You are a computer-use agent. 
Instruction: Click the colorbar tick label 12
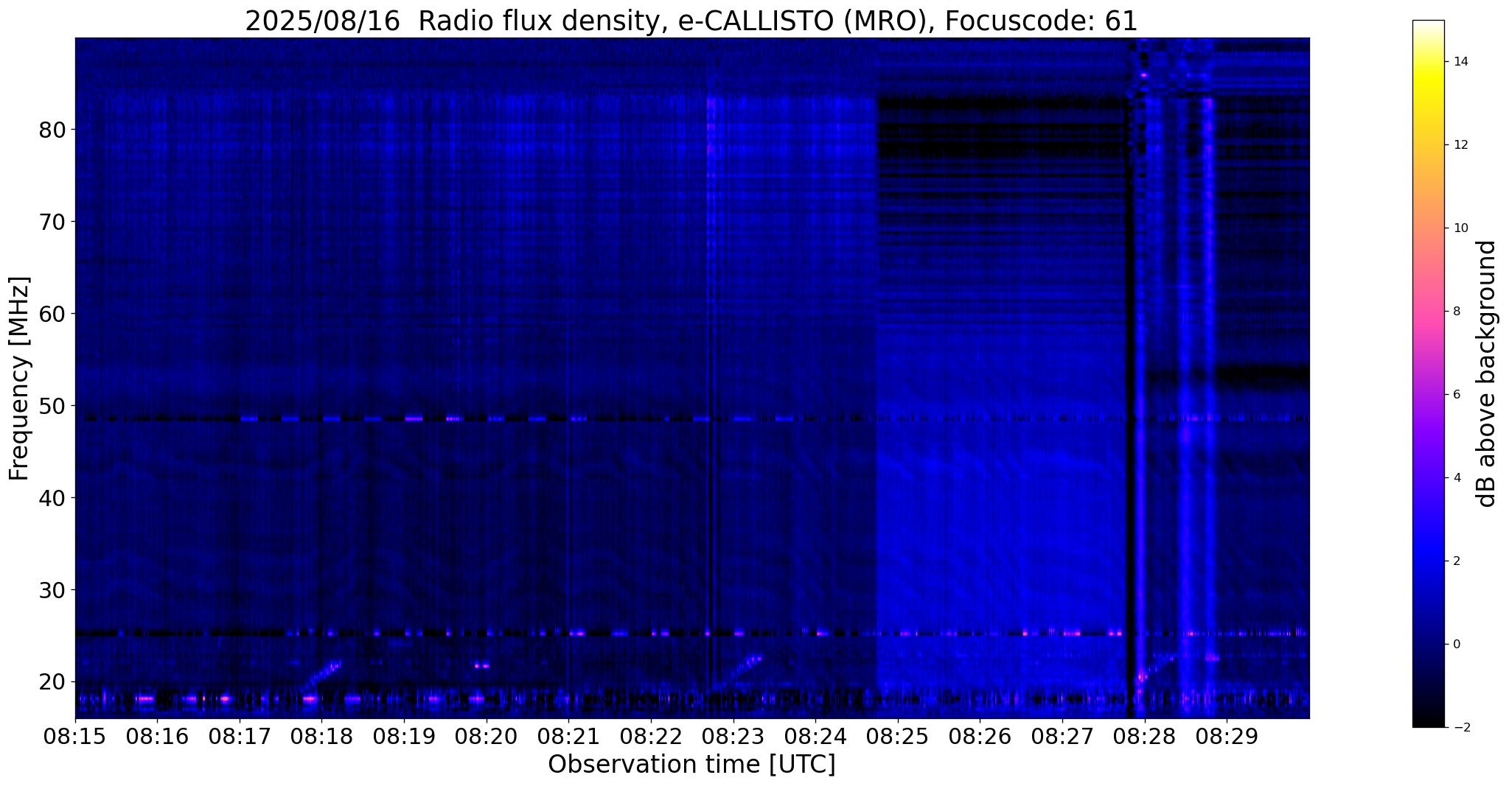pos(1460,145)
